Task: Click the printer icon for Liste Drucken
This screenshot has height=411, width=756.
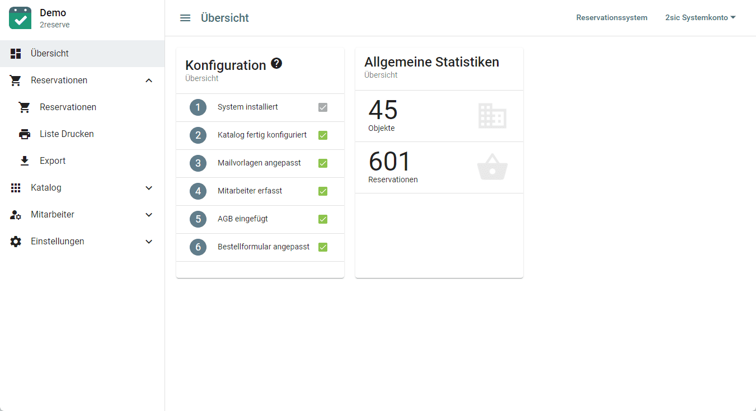Action: 25,134
